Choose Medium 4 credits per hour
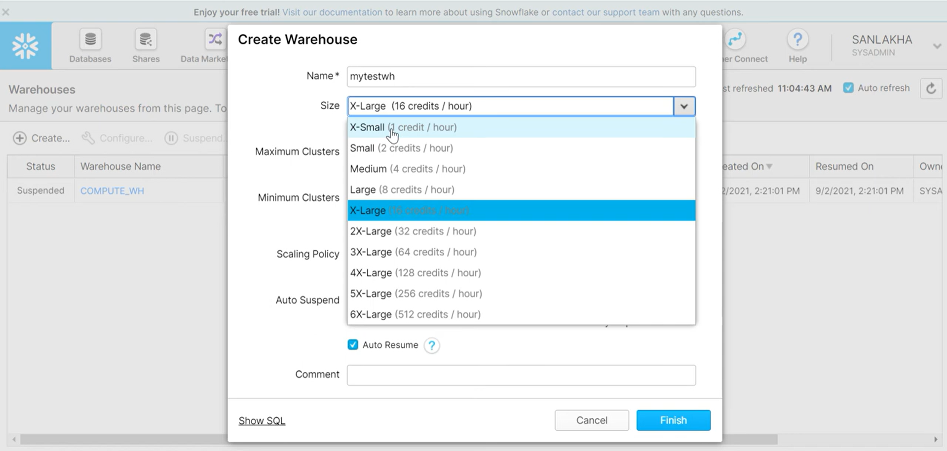 [522, 169]
